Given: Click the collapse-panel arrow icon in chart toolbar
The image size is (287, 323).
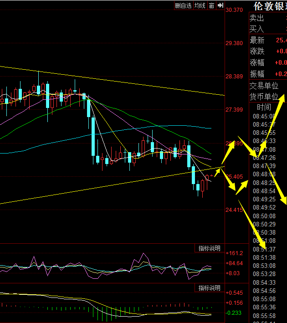Looking at the screenshot, I should point(220,5).
